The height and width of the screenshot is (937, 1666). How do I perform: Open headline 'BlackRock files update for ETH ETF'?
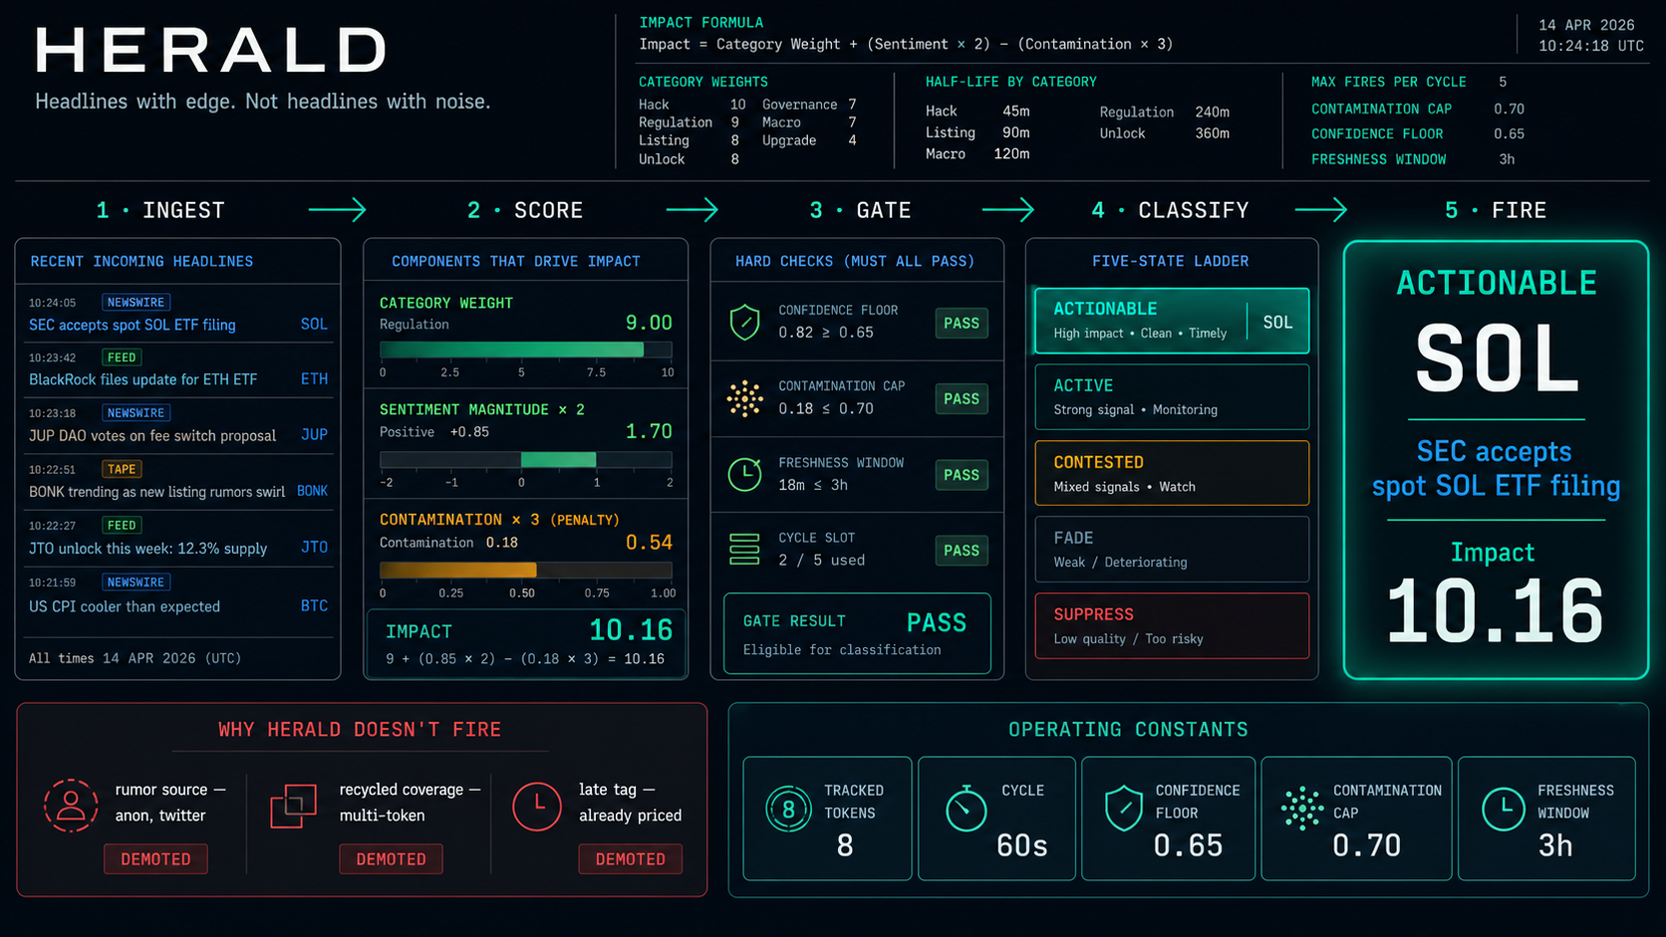tap(142, 379)
